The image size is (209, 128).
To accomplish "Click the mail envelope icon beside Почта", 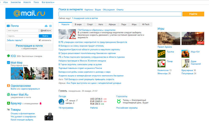I will click(8, 26).
